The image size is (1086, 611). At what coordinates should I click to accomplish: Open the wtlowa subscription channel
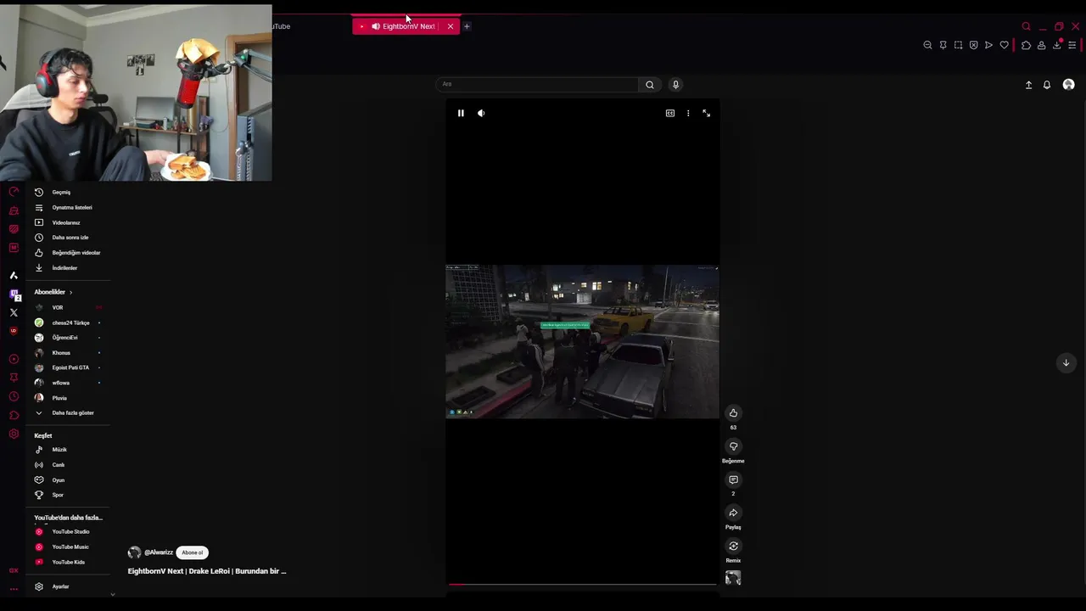(68, 383)
